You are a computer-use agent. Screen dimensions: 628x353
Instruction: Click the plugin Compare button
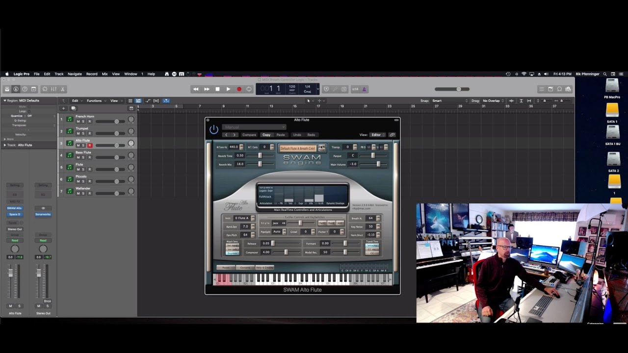[249, 135]
